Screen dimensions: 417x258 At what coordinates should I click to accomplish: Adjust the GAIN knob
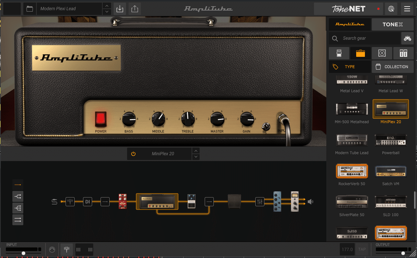[x=247, y=119]
